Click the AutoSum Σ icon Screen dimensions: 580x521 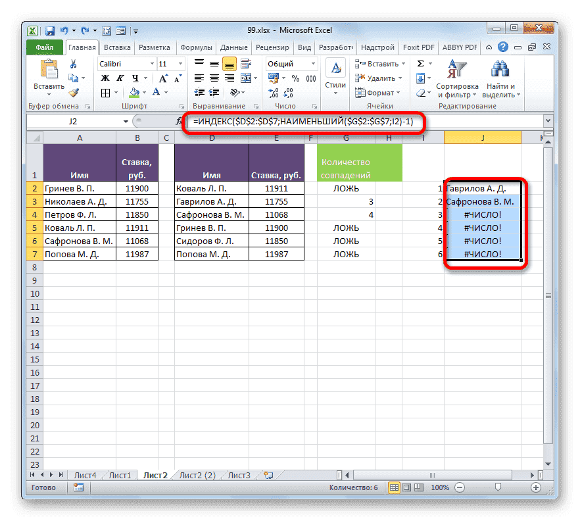[x=420, y=62]
